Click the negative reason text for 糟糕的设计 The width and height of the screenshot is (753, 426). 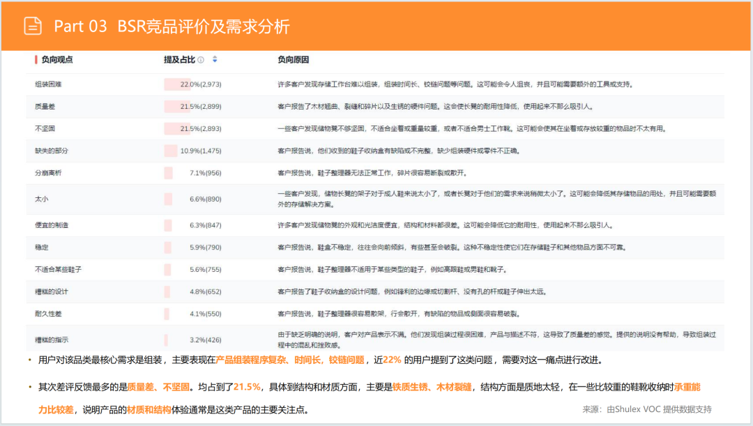(x=413, y=291)
